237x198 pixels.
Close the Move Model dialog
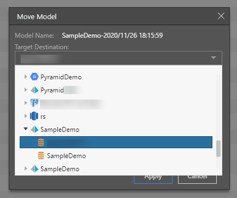pyautogui.click(x=221, y=16)
